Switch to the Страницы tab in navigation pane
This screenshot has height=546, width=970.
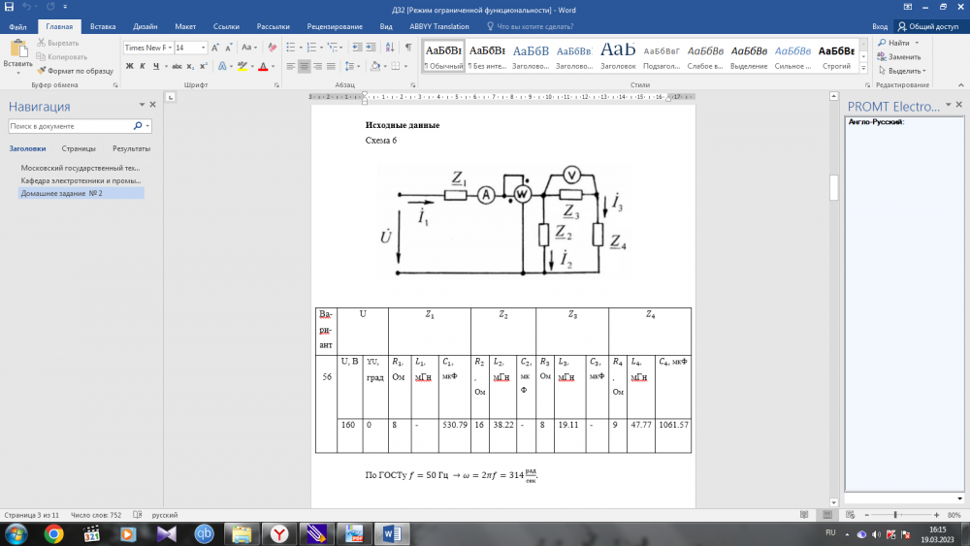pos(79,148)
